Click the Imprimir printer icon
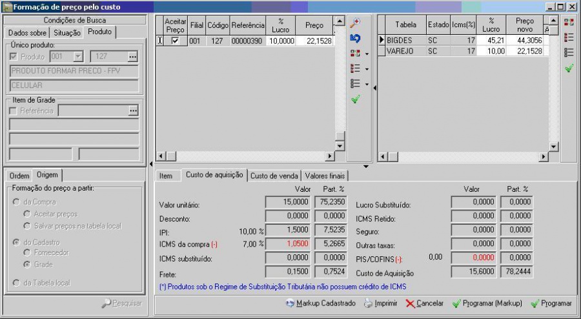Viewport: 581px width, 319px height. coord(368,303)
